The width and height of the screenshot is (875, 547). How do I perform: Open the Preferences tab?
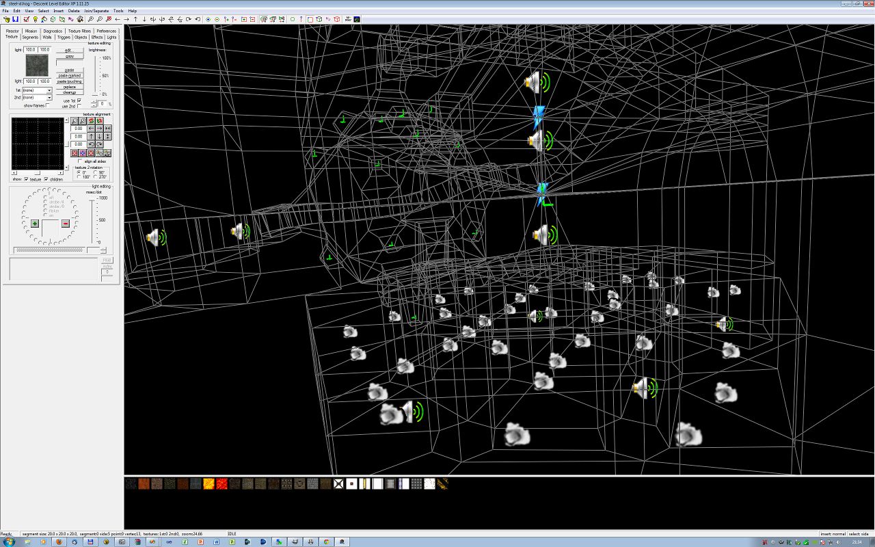pos(106,31)
